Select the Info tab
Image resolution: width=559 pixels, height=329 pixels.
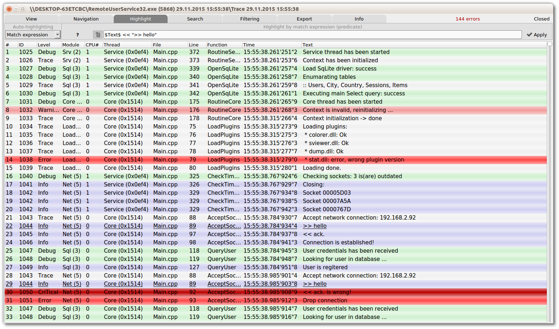[359, 19]
